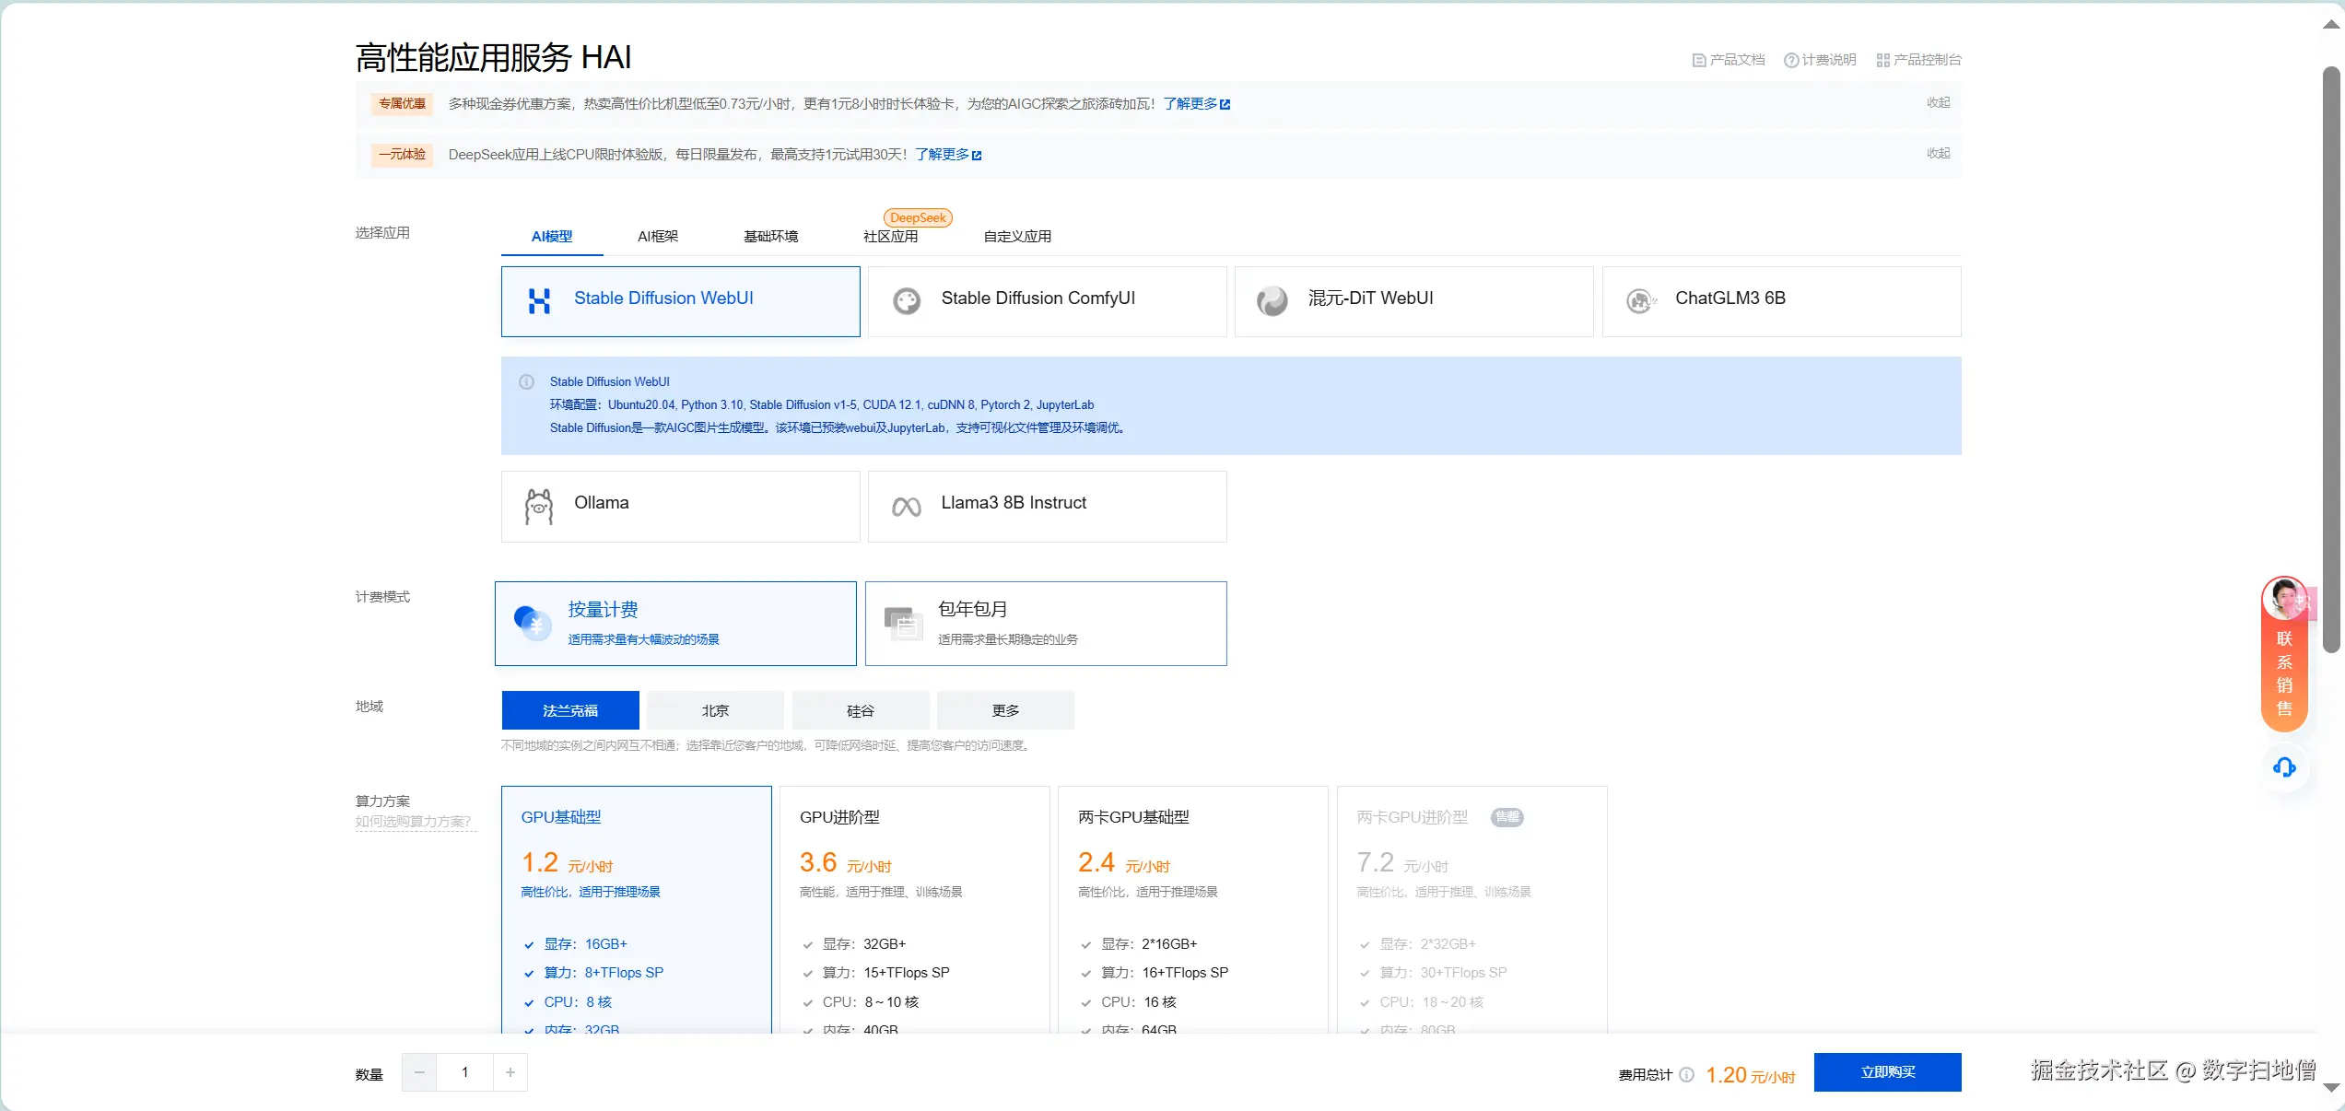The width and height of the screenshot is (2345, 1111).
Task: Click the 1.20 元/小时 total price
Action: pyautogui.click(x=1750, y=1075)
